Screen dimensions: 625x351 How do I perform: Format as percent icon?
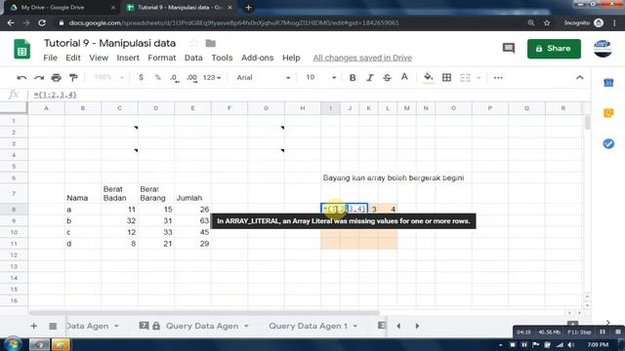158,78
